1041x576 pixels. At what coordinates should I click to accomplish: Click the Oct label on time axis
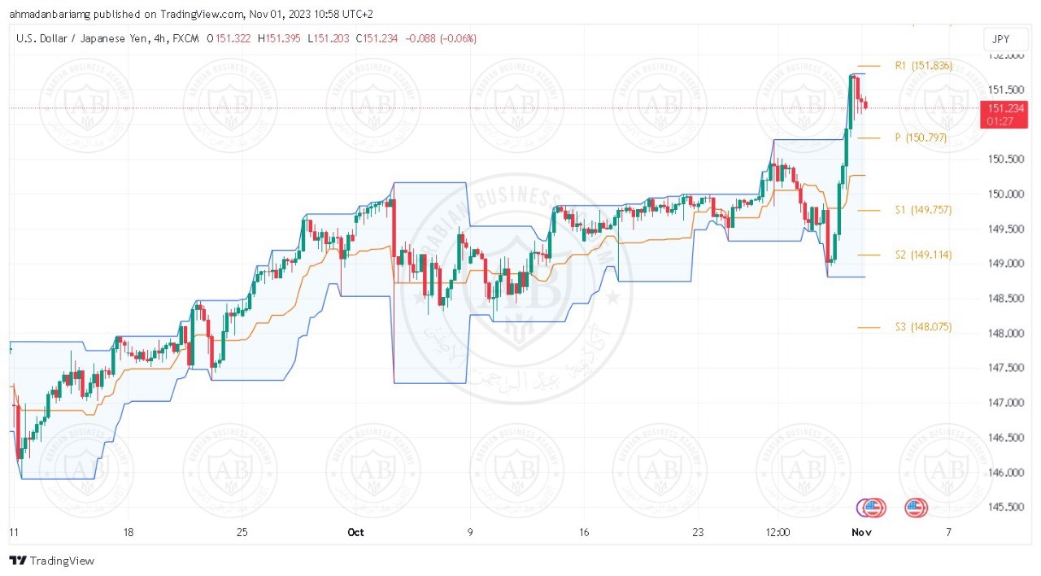pyautogui.click(x=355, y=533)
